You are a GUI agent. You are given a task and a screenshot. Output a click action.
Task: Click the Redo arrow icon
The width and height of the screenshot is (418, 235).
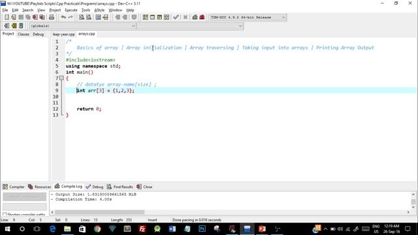click(71, 18)
